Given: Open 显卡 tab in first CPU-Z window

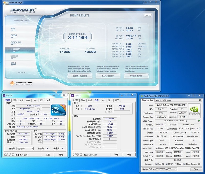Looking at the screenshot, I should tap(42, 100).
